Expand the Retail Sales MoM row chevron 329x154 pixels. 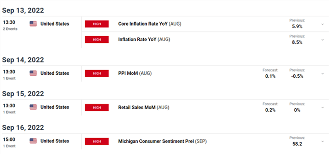323,108
